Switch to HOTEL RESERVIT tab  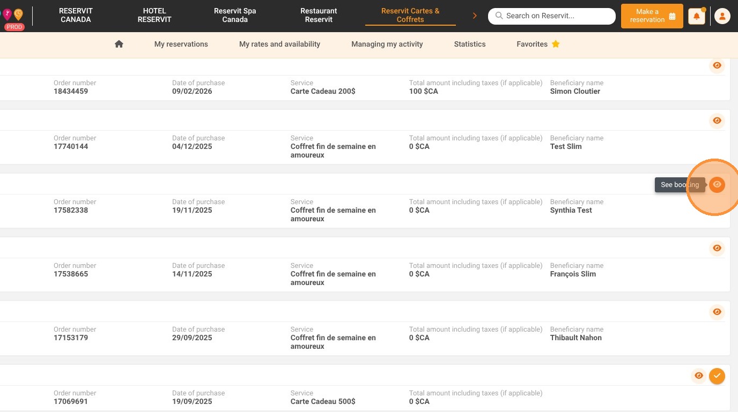click(154, 15)
